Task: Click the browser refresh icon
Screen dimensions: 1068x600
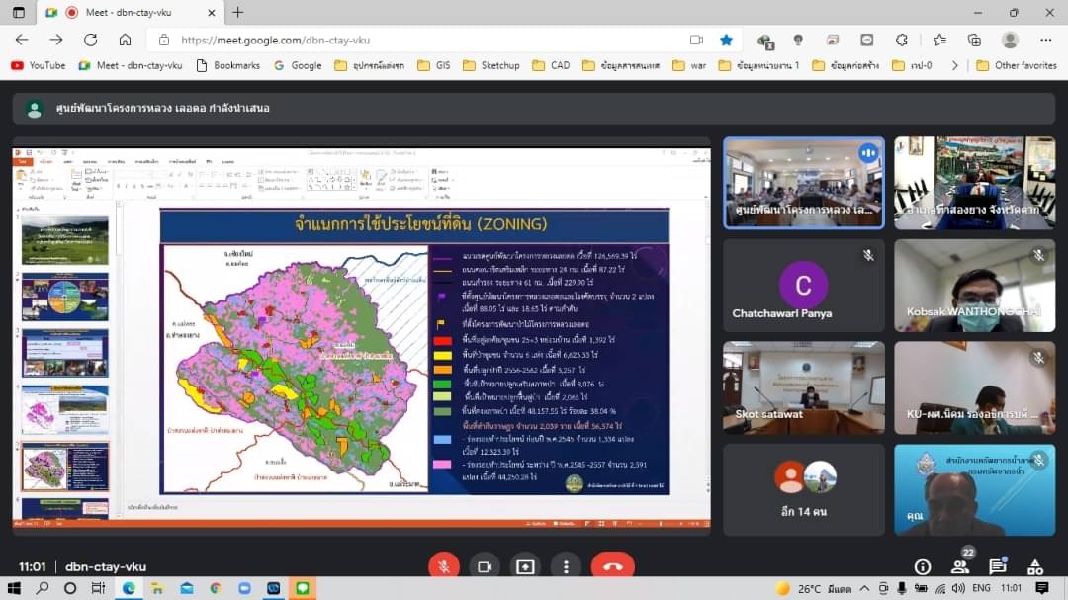Action: [x=90, y=40]
